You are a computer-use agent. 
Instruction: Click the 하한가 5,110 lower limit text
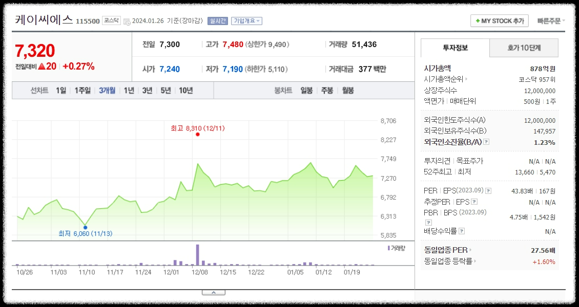(266, 69)
